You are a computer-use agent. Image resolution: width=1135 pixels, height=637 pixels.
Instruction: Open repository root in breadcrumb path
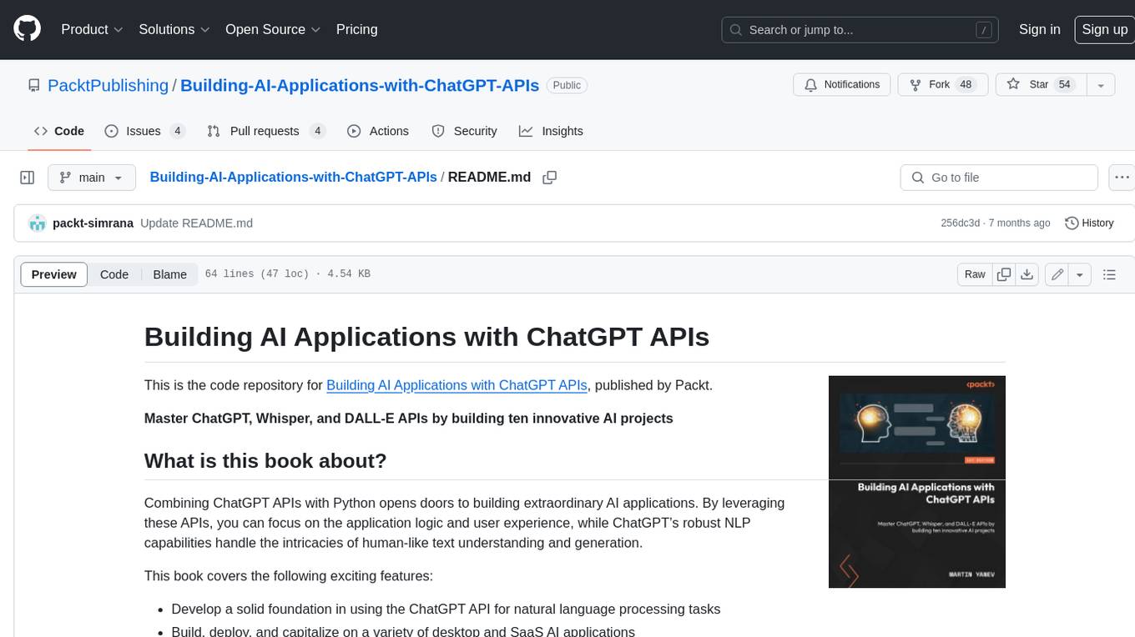[293, 177]
